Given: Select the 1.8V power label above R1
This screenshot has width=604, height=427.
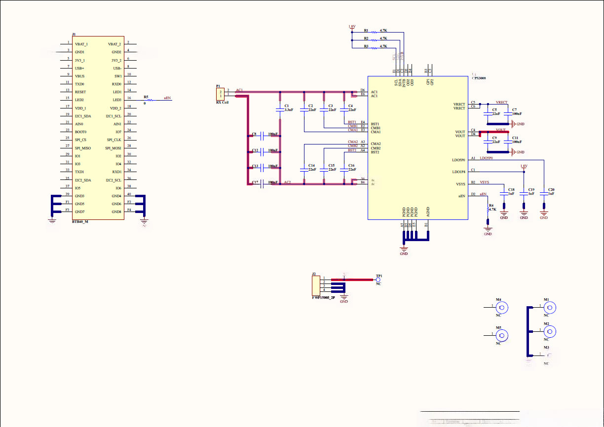Looking at the screenshot, I should 351,27.
